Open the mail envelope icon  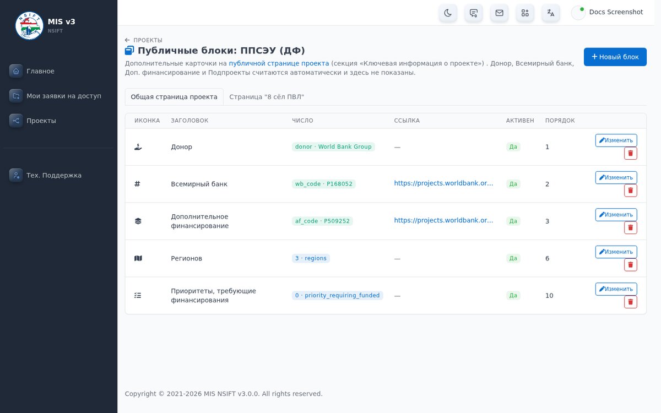pos(500,13)
